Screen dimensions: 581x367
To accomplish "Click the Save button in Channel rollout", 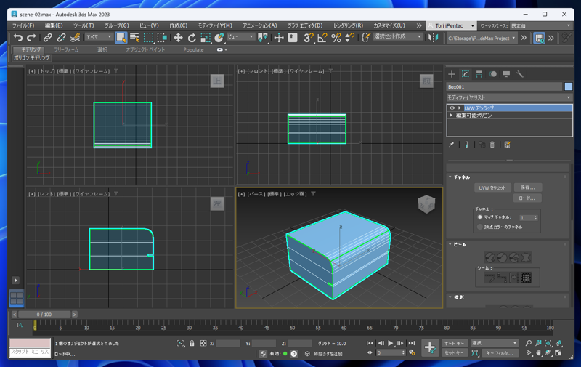I will (x=527, y=187).
